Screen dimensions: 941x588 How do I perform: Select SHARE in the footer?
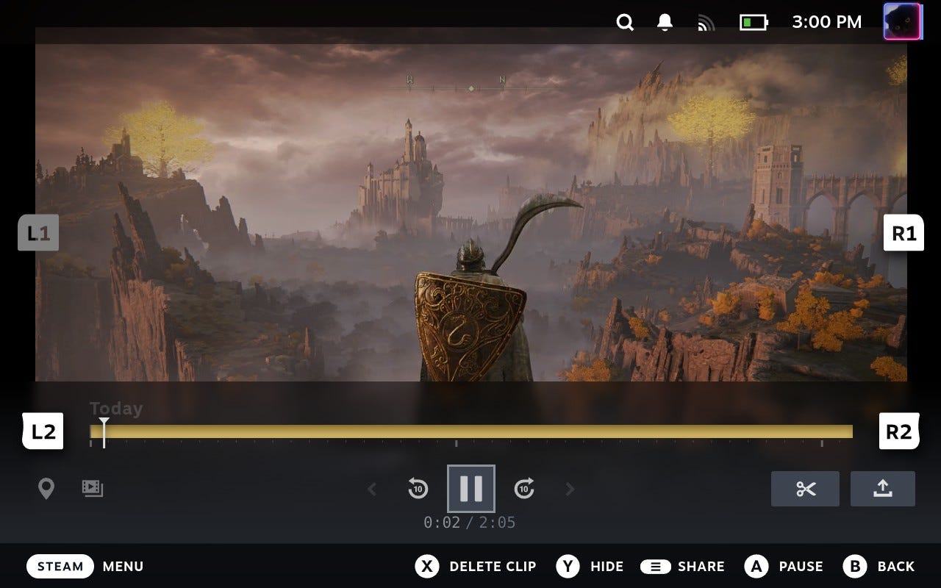pos(701,567)
